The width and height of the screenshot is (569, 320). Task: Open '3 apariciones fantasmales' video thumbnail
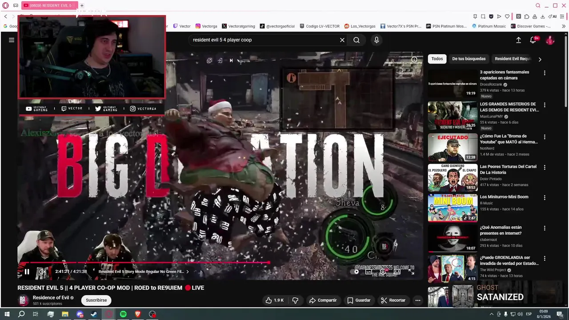pyautogui.click(x=453, y=83)
